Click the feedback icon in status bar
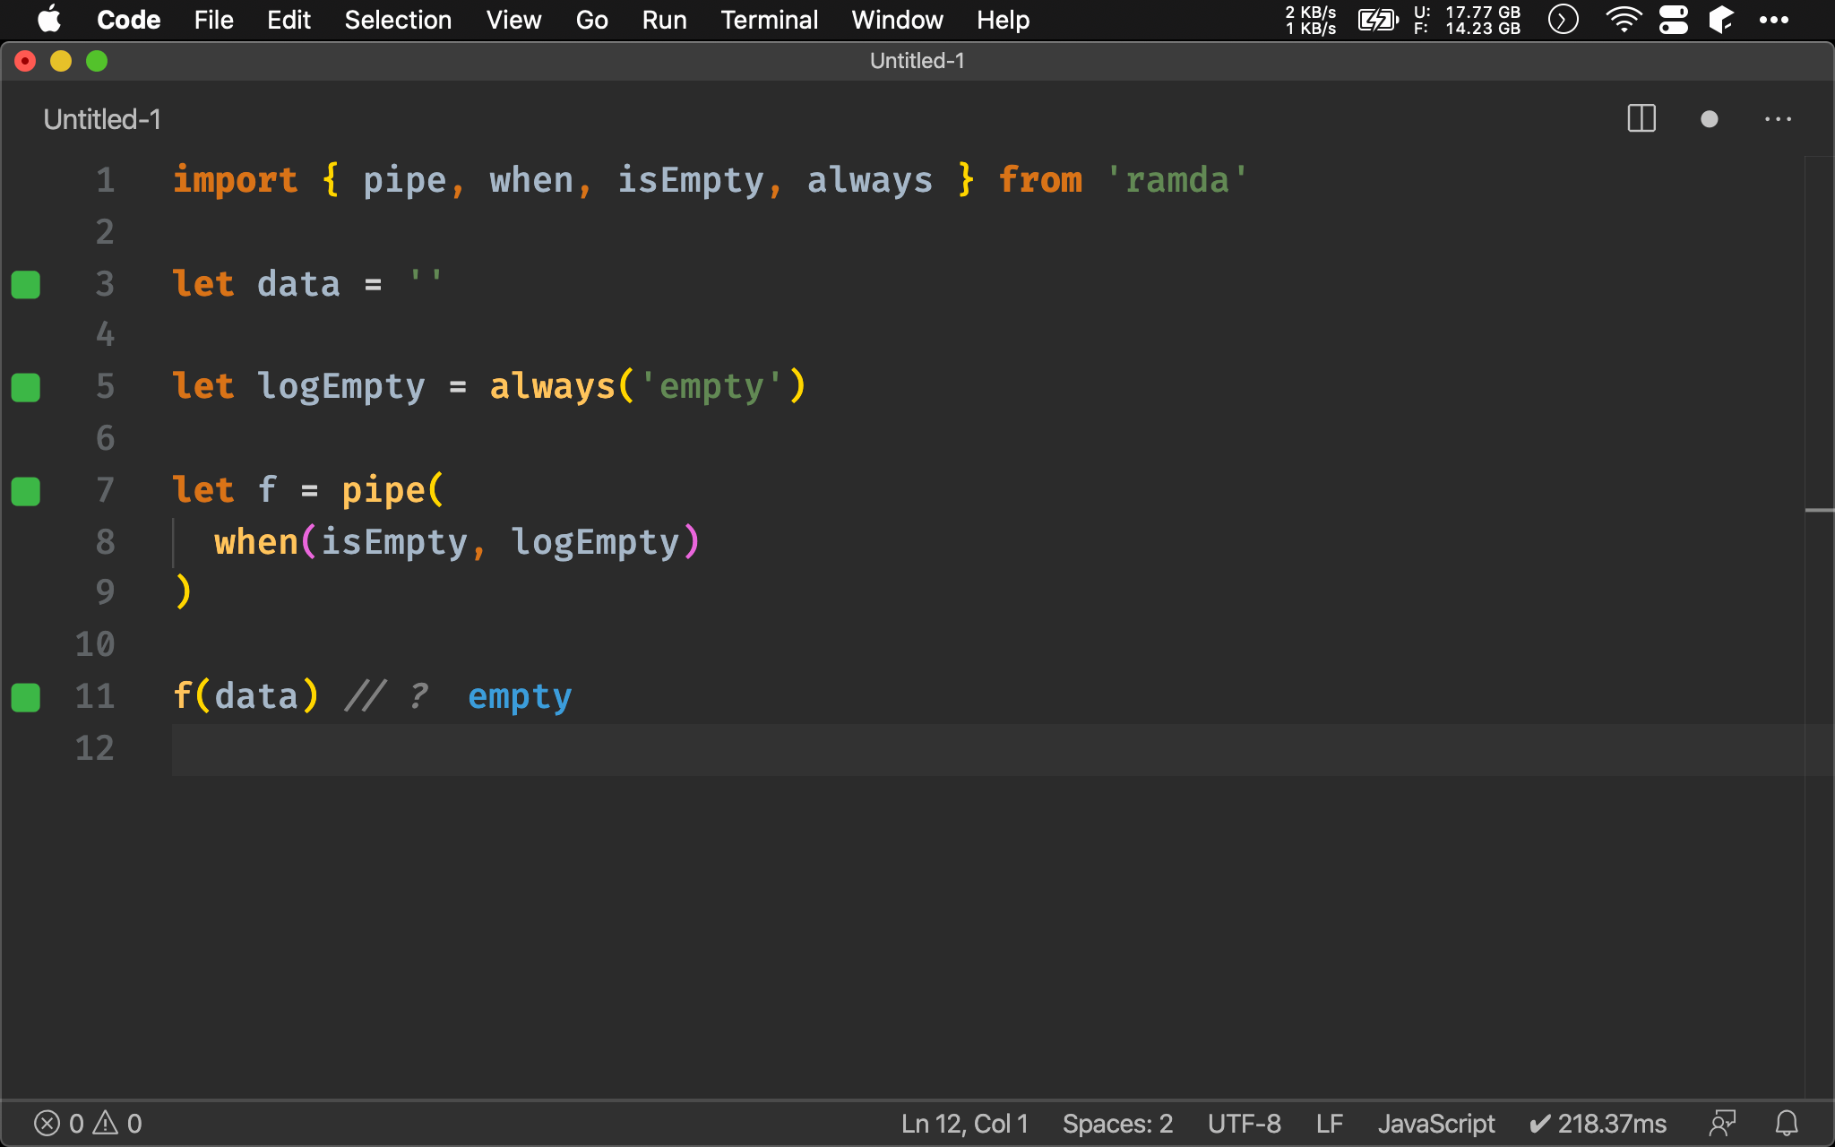Image resolution: width=1835 pixels, height=1147 pixels. [1722, 1124]
